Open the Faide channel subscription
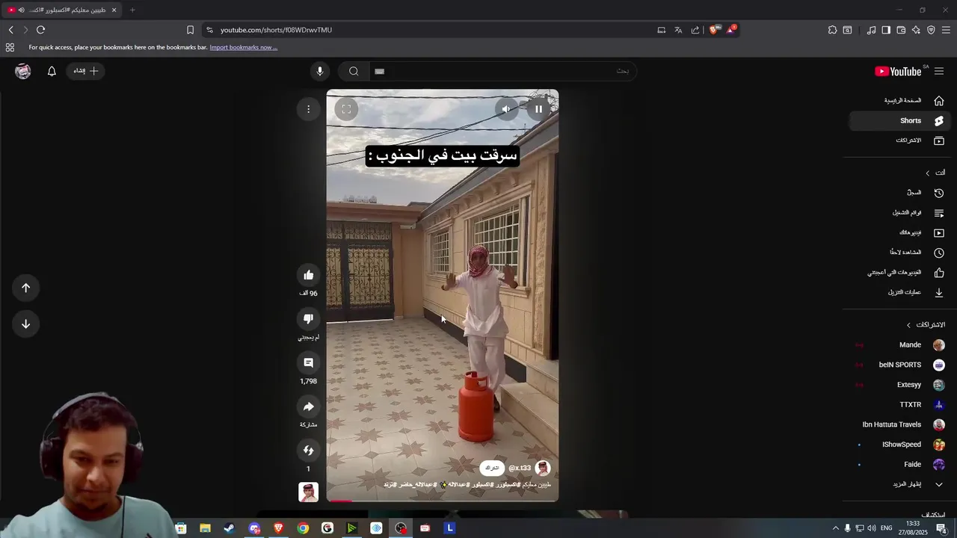 pyautogui.click(x=900, y=464)
